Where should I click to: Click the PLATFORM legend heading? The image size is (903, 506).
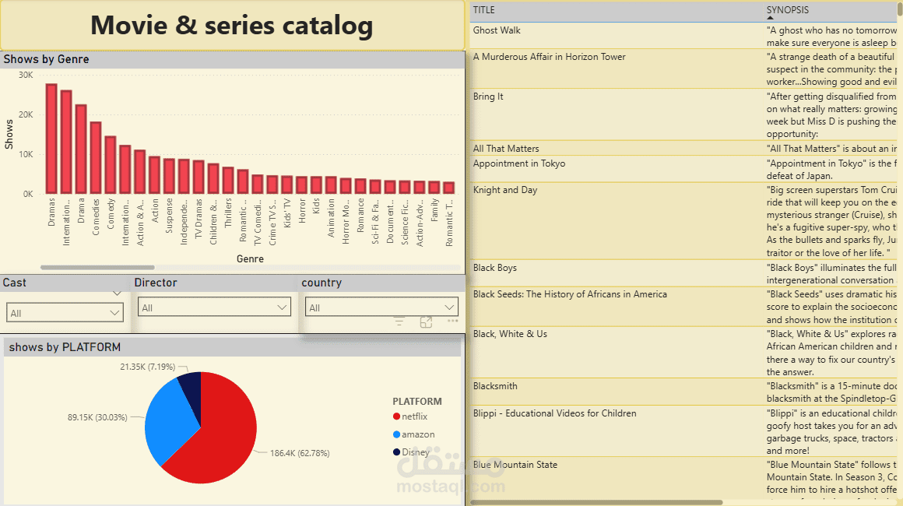coord(417,401)
